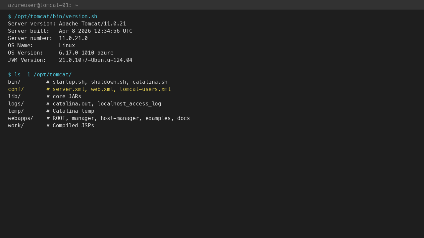
Task: Click the /opt/tomcat/bin/version.sh command line
Action: click(x=53, y=17)
